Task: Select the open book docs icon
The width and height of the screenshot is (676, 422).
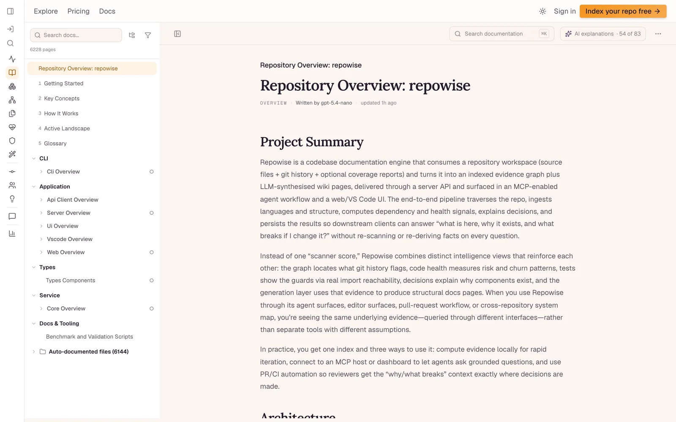Action: pyautogui.click(x=12, y=73)
